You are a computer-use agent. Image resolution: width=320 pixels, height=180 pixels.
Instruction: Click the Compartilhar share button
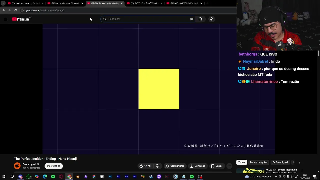pos(175,166)
